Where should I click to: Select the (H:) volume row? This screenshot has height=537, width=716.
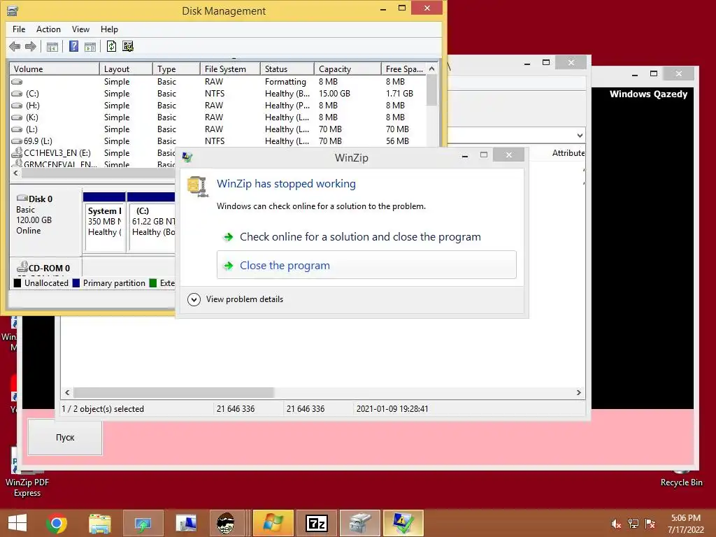[218, 106]
